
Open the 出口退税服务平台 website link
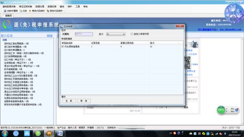click(220, 29)
